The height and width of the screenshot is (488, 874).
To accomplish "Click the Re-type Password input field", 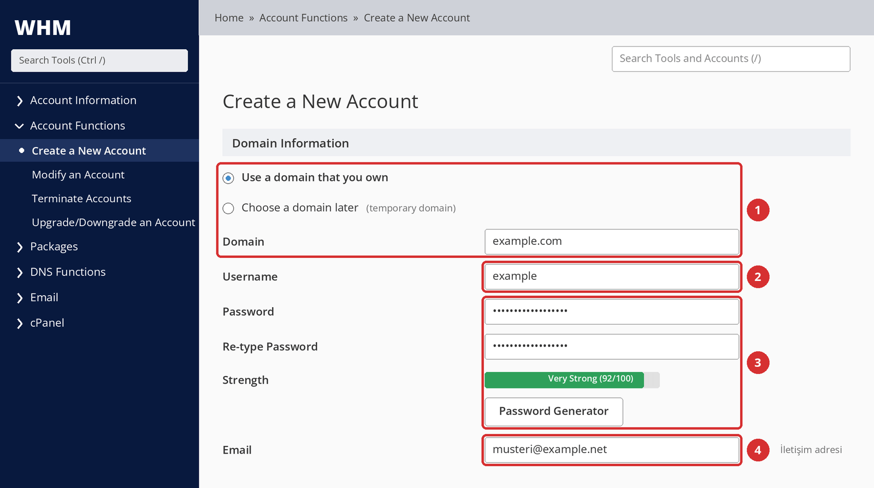I will [x=612, y=346].
